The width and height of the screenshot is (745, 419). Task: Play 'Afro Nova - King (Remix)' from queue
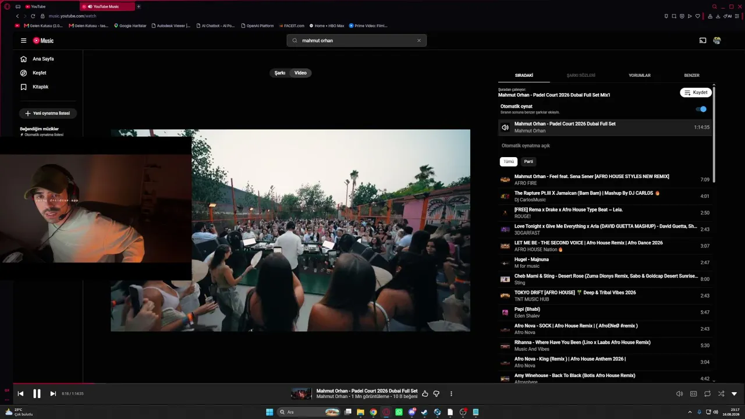click(605, 362)
